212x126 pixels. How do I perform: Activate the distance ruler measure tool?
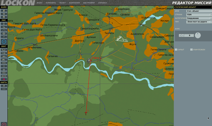pyautogui.click(x=4, y=89)
